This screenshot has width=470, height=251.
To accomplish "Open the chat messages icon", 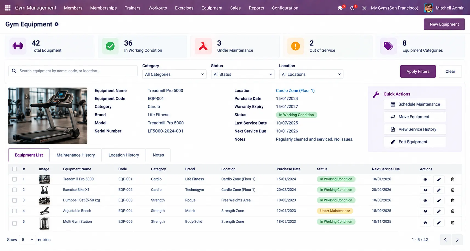I will [x=340, y=8].
